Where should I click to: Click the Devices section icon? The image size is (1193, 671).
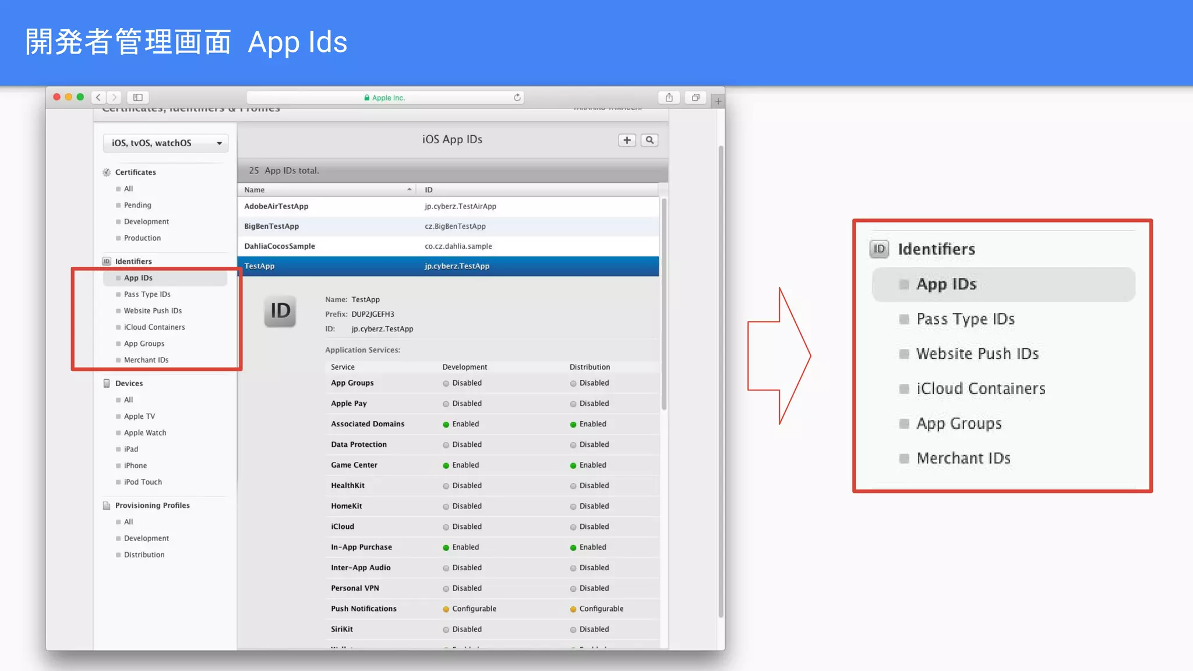coord(107,383)
